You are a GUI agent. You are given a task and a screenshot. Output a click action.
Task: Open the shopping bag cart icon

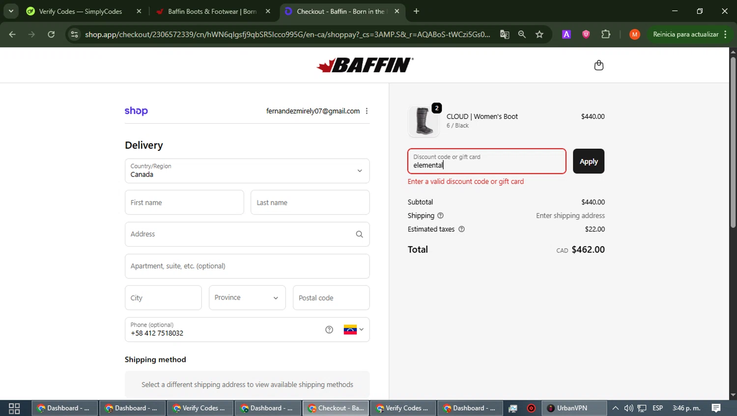click(x=598, y=65)
